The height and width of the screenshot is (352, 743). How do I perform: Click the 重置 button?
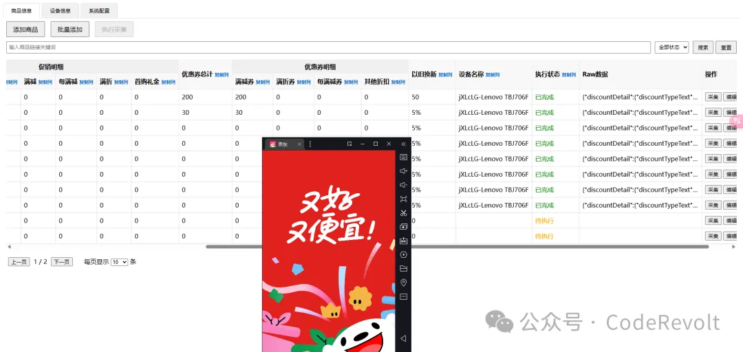point(726,47)
